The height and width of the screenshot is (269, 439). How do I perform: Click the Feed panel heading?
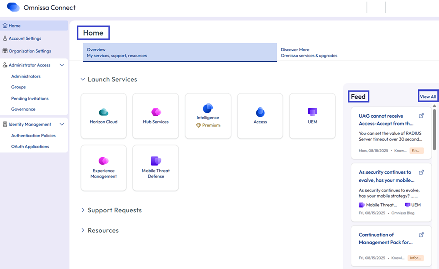pyautogui.click(x=358, y=96)
